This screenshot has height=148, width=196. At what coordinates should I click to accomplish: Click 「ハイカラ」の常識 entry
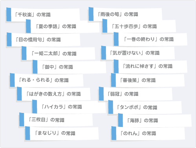click(69, 107)
